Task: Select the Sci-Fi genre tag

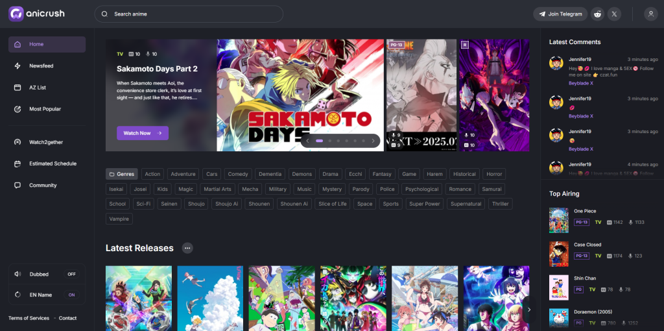Action: 143,204
